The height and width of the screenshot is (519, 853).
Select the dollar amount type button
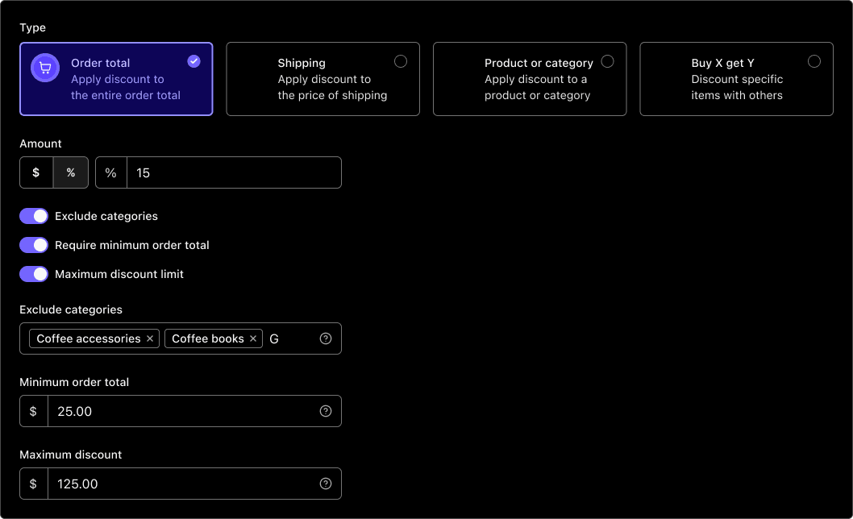click(x=36, y=172)
